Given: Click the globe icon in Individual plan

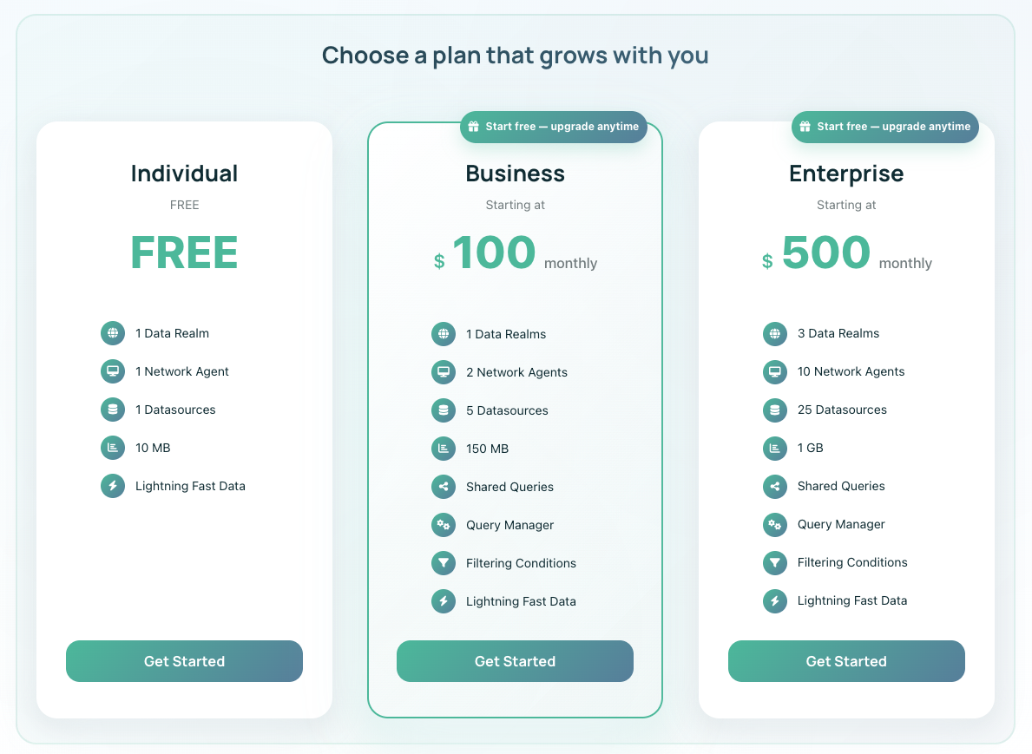Looking at the screenshot, I should (x=113, y=333).
